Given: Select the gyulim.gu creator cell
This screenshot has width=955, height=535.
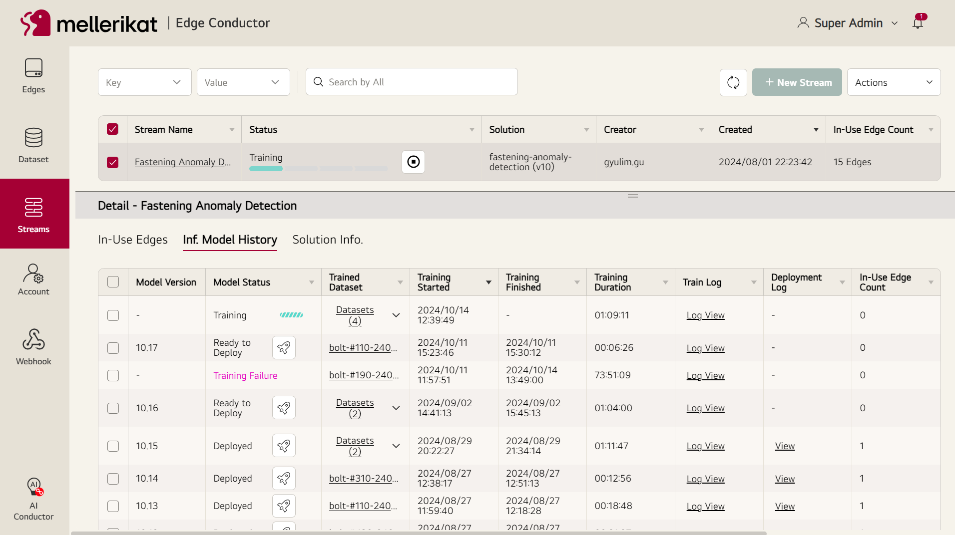Looking at the screenshot, I should 624,162.
